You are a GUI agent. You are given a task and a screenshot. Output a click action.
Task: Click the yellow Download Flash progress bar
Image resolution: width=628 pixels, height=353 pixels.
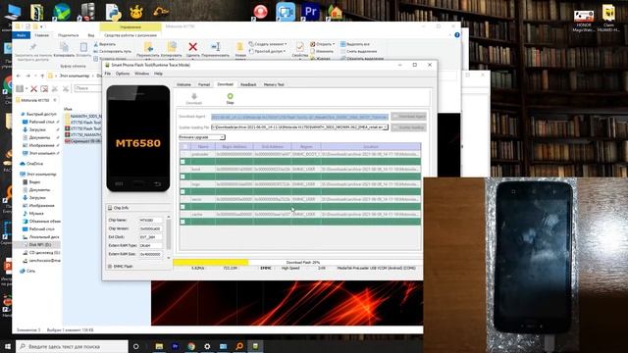pos(211,263)
